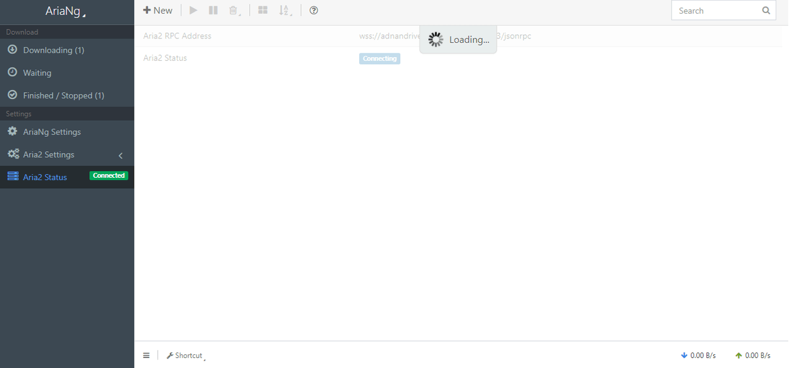This screenshot has height=368, width=793.
Task: Go to the Aria2 Status page
Action: coord(45,177)
